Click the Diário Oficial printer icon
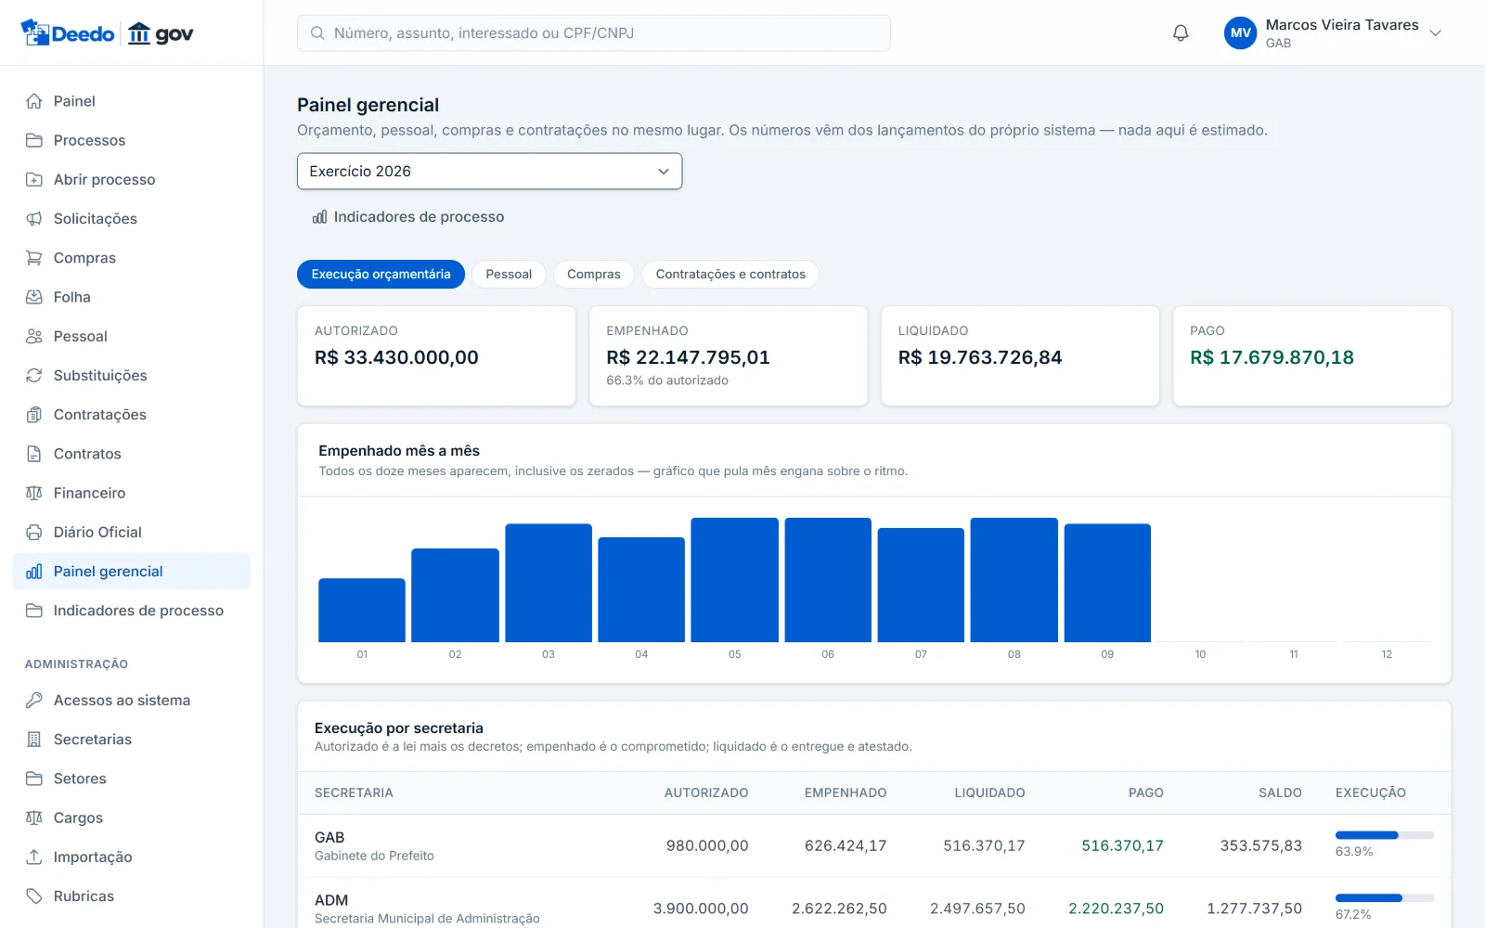Screen dimensions: 1485x928 point(34,532)
